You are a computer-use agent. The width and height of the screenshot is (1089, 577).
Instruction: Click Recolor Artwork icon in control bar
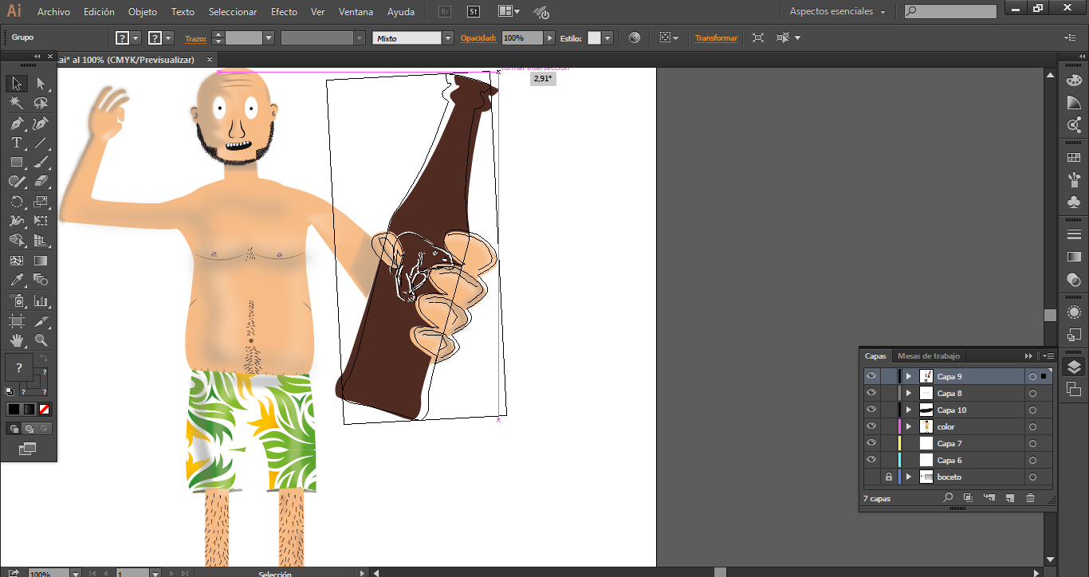[x=635, y=37]
